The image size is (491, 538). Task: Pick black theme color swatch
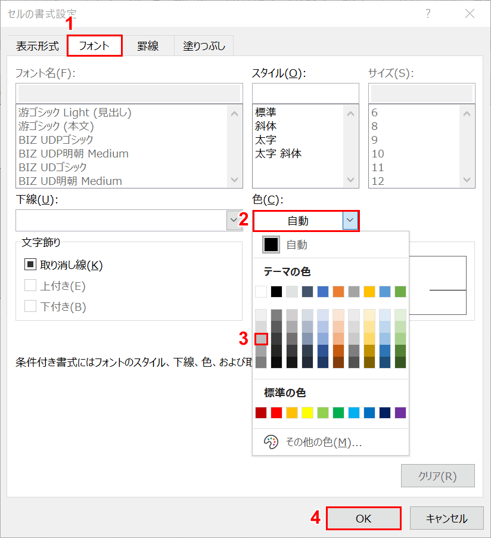[276, 292]
